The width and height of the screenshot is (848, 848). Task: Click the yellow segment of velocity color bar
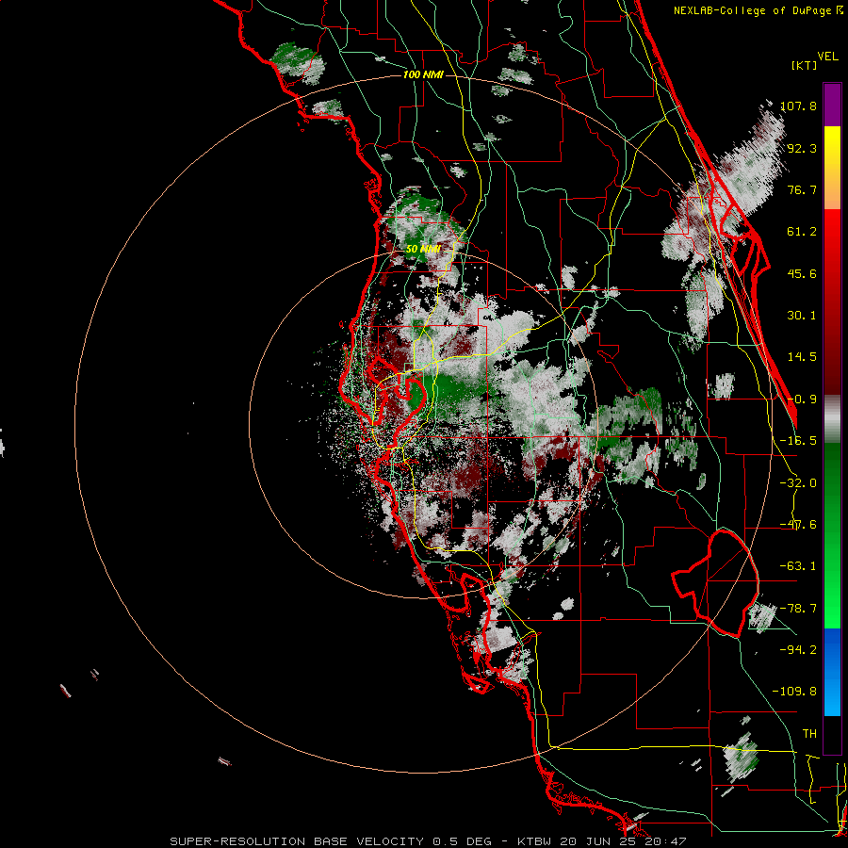(x=832, y=168)
